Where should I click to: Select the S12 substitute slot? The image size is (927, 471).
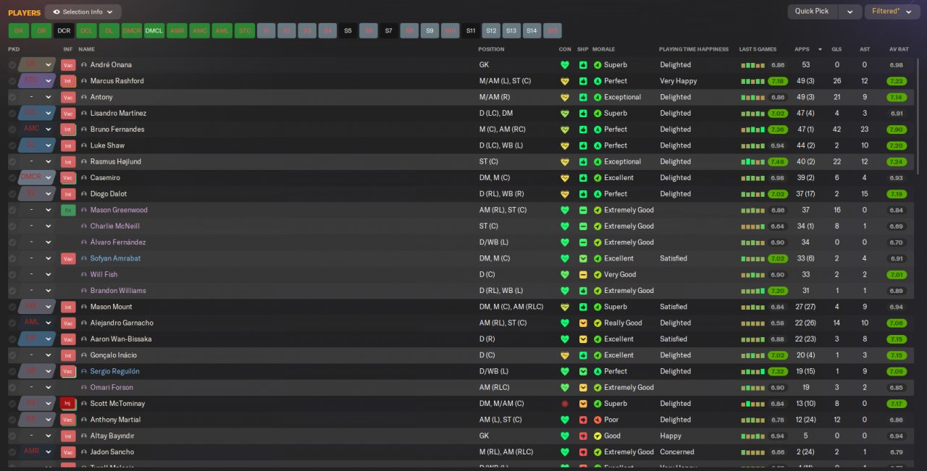pyautogui.click(x=492, y=31)
